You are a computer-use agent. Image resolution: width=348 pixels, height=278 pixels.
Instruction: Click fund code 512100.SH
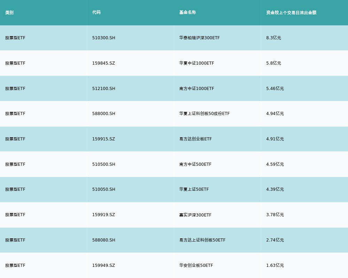click(104, 89)
